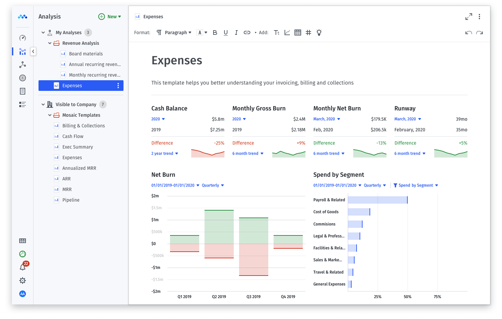Toggle bold formatting
This screenshot has width=502, height=319.
click(215, 32)
